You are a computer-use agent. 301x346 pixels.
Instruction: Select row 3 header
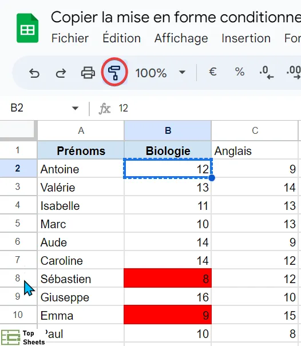(x=18, y=186)
